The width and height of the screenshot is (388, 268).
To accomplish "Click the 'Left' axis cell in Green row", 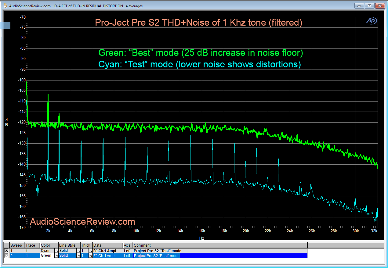I will click(128, 255).
